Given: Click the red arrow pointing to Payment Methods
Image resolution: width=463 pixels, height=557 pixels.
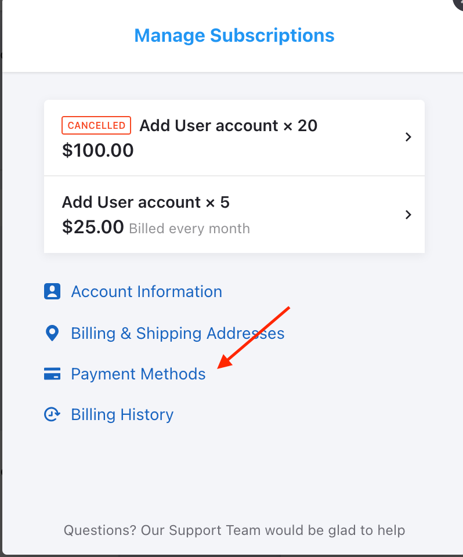Looking at the screenshot, I should point(254,338).
